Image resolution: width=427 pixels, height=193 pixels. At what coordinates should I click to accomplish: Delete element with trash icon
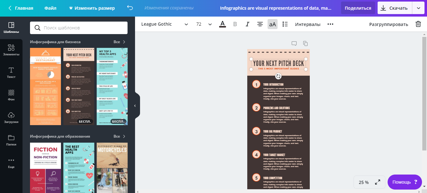click(x=418, y=24)
